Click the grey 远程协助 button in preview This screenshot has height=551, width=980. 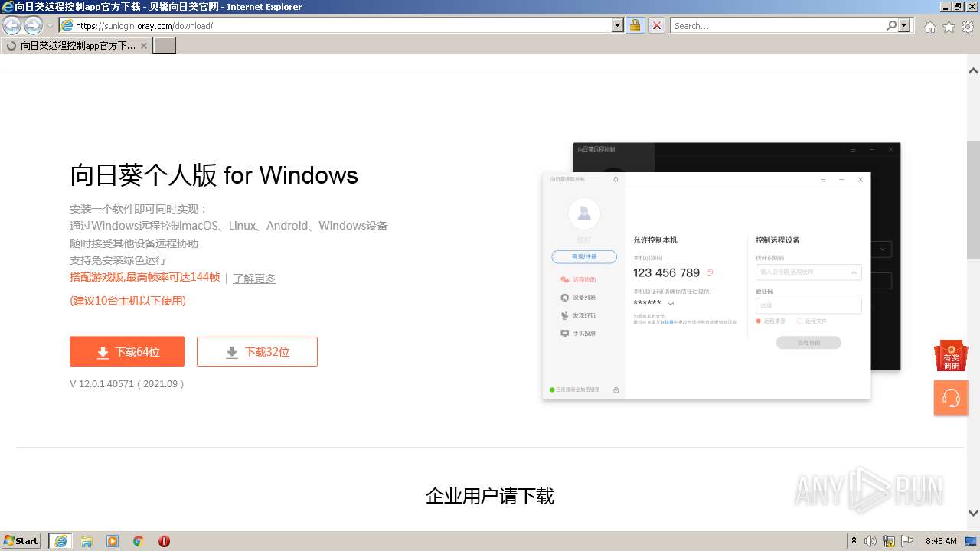click(808, 343)
